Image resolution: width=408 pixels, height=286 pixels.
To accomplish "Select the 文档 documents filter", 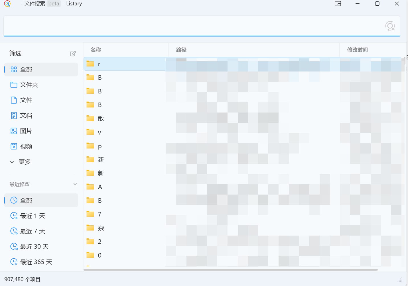I will (x=26, y=116).
